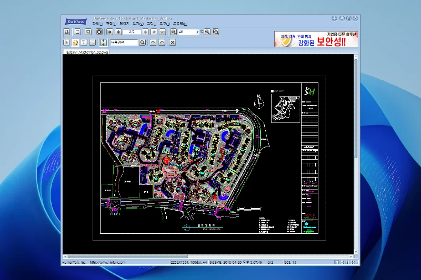421x280 pixels.
Task: Click the 내용검색 search input field
Action: 124,43
